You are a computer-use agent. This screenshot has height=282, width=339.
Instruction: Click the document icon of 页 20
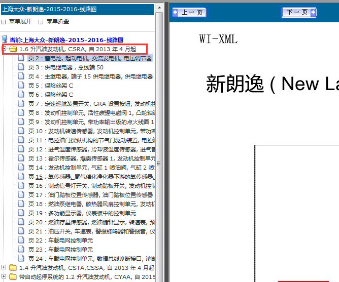(21, 222)
